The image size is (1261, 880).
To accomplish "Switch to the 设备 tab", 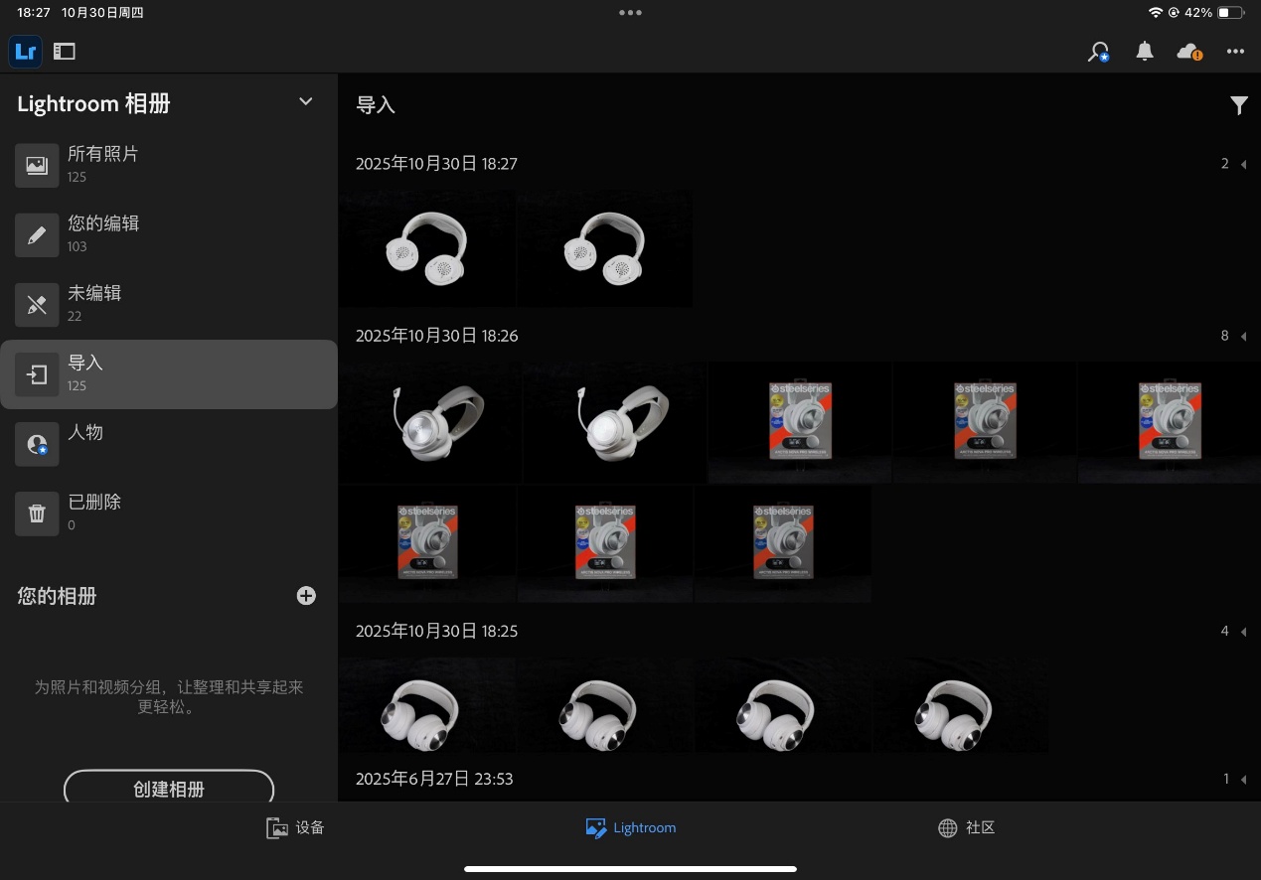I will [x=295, y=827].
